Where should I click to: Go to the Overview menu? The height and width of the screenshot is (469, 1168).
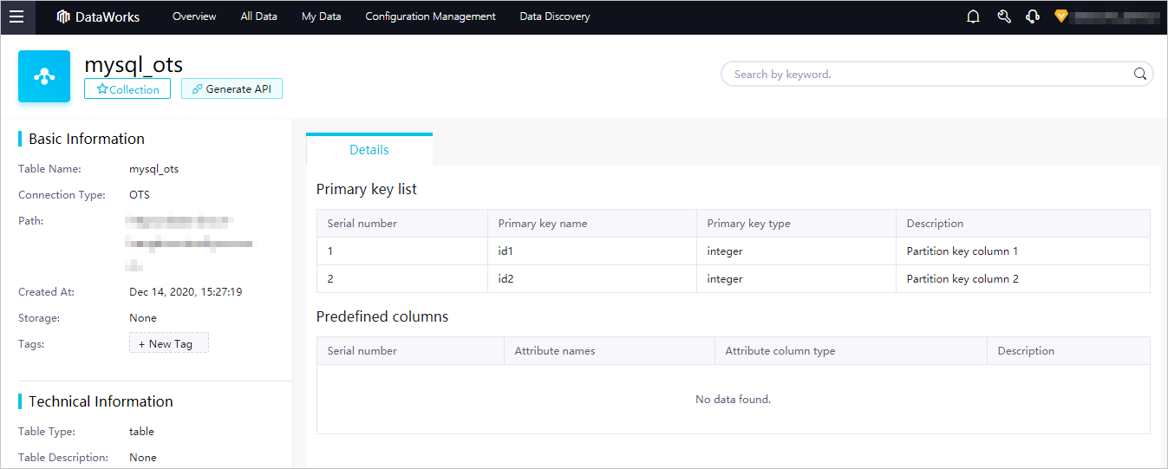point(194,16)
